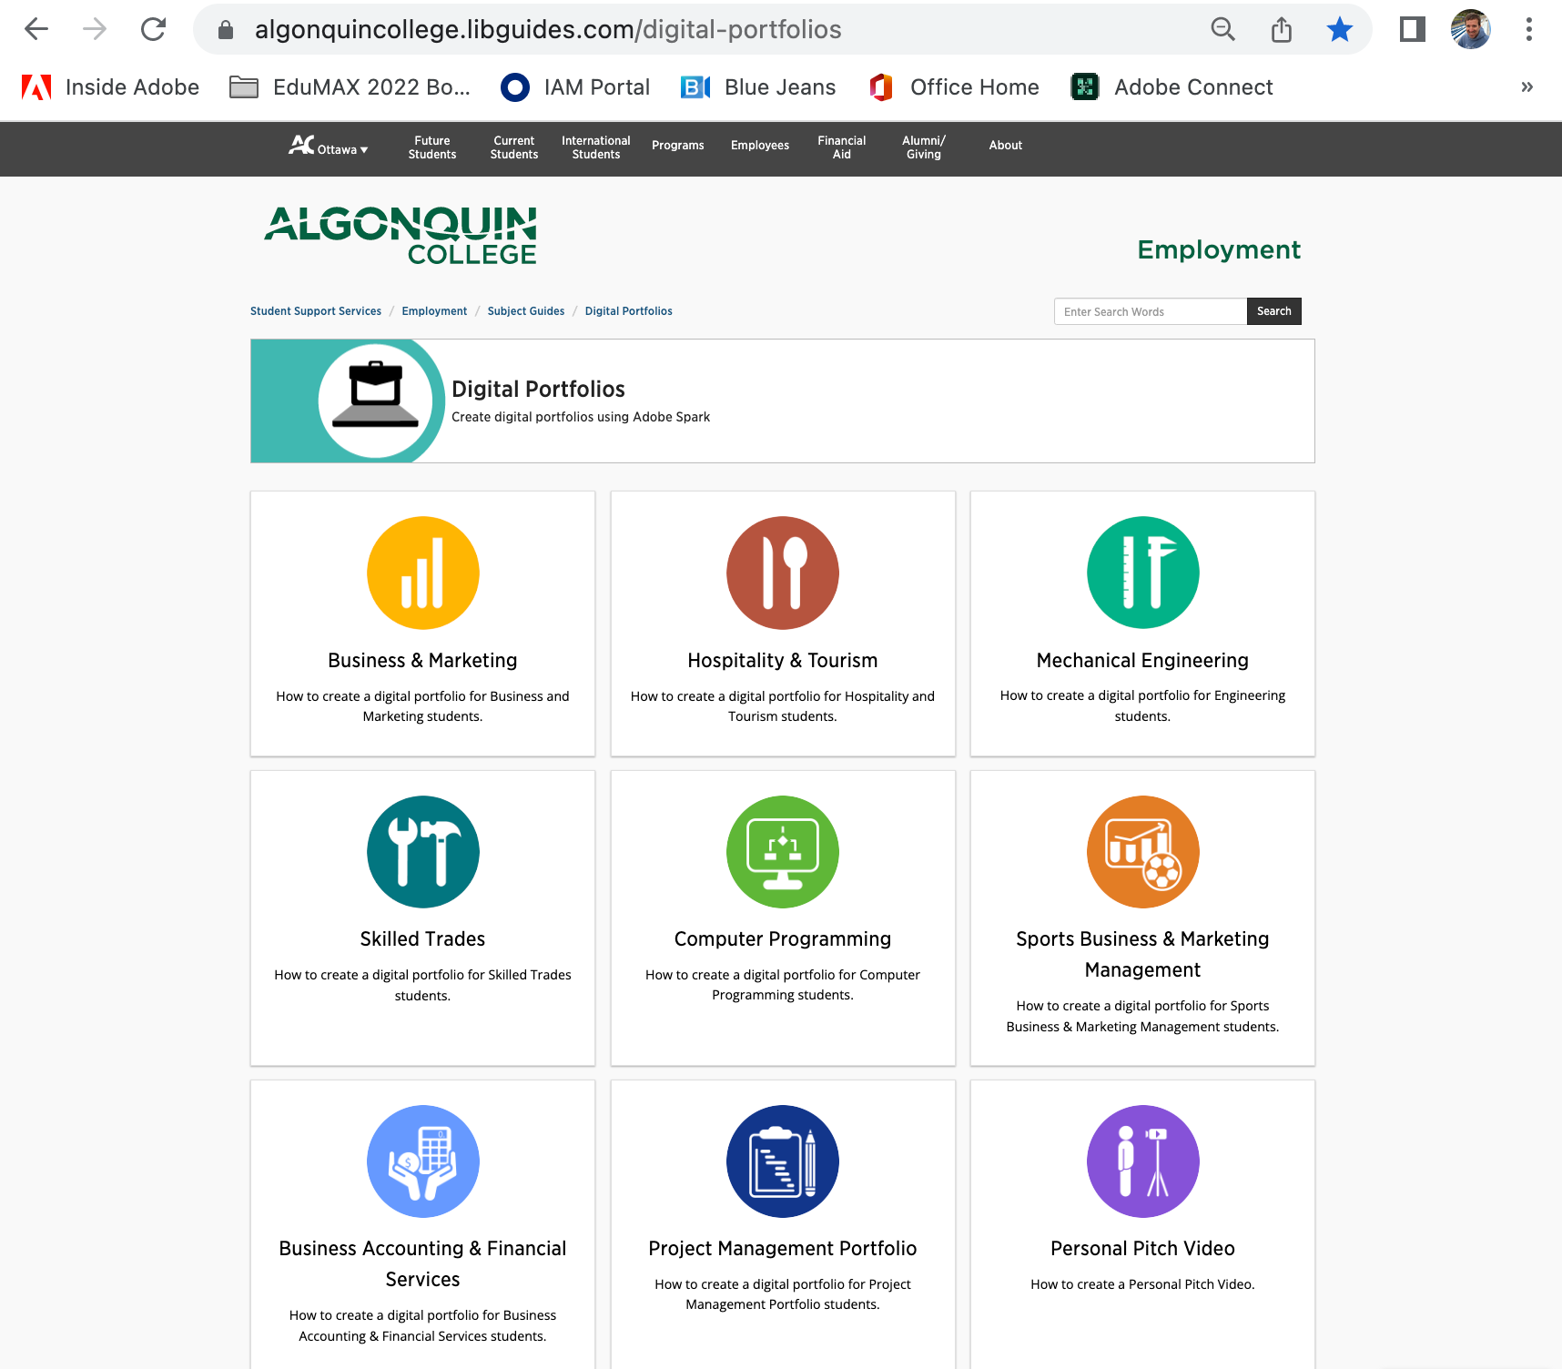Viewport: 1562px width, 1369px height.
Task: Show hidden bookmarks with the chevron
Action: [x=1526, y=87]
